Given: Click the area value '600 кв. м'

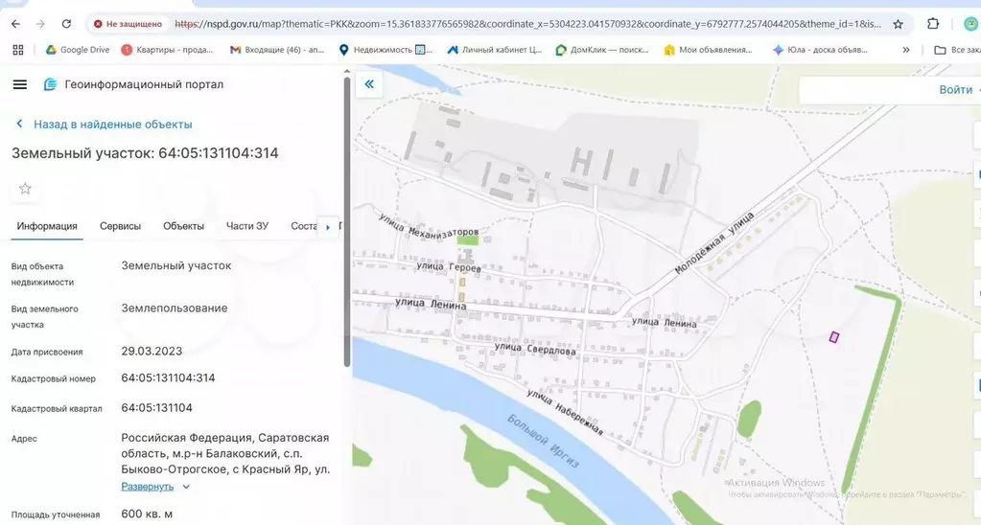Looking at the screenshot, I should click(x=147, y=514).
